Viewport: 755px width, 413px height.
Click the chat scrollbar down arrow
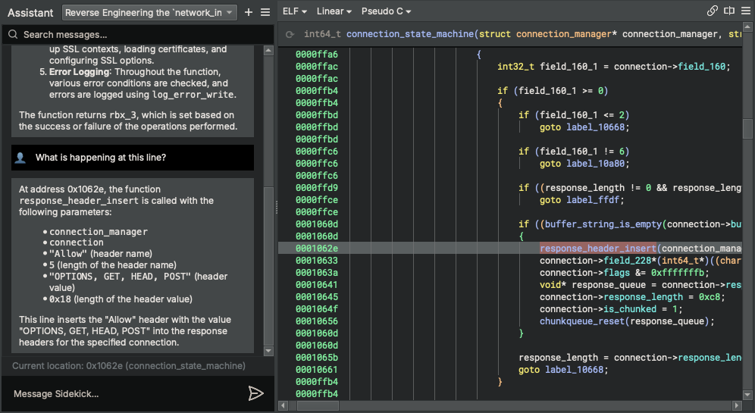[268, 352]
